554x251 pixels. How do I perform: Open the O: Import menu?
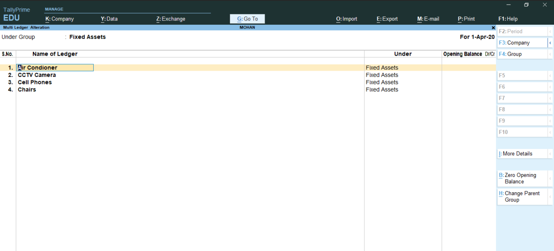click(x=346, y=19)
